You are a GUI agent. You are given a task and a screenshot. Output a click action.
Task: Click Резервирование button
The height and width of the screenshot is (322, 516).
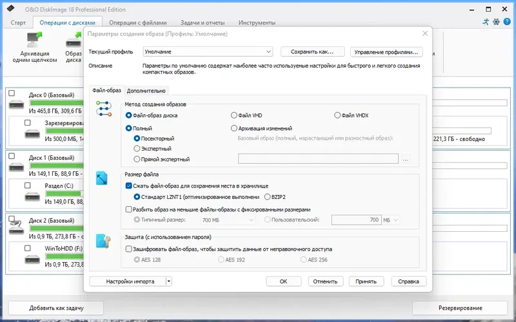460,308
